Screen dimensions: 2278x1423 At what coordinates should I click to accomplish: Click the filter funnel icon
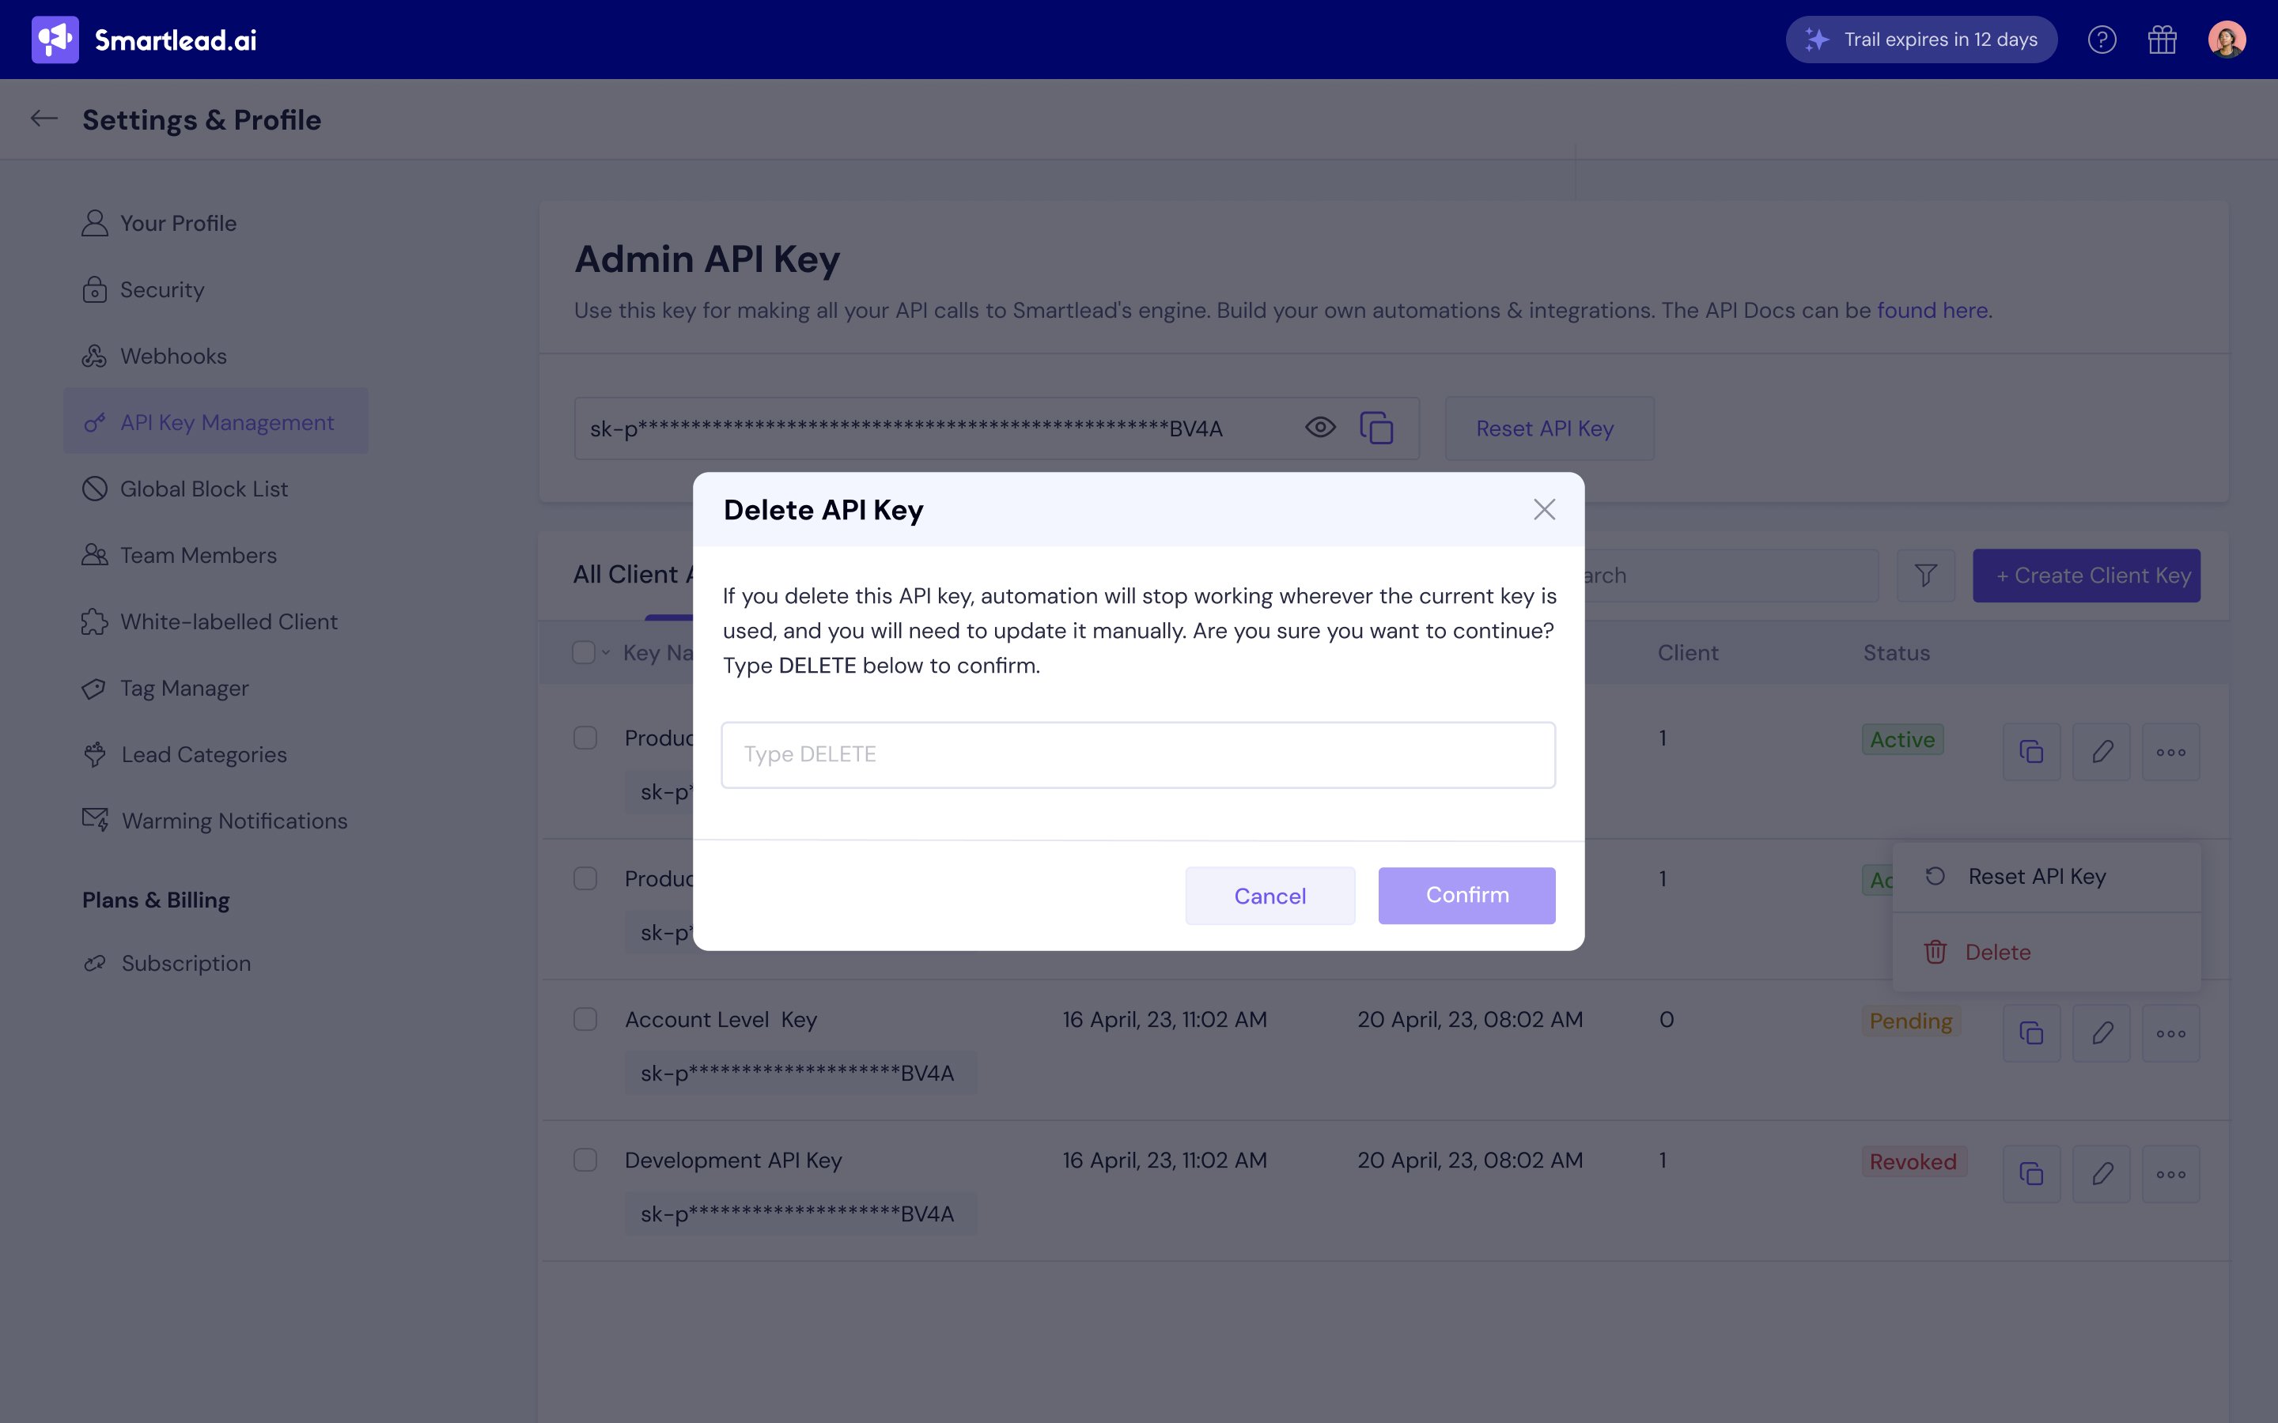click(x=1926, y=575)
